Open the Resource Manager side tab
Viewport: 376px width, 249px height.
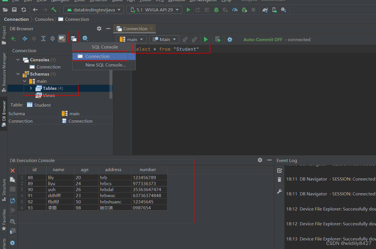tap(4, 72)
